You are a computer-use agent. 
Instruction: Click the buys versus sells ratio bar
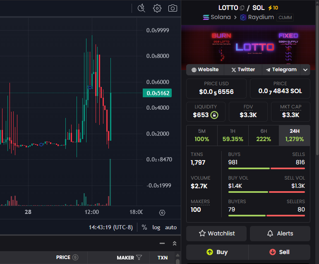coord(266,168)
